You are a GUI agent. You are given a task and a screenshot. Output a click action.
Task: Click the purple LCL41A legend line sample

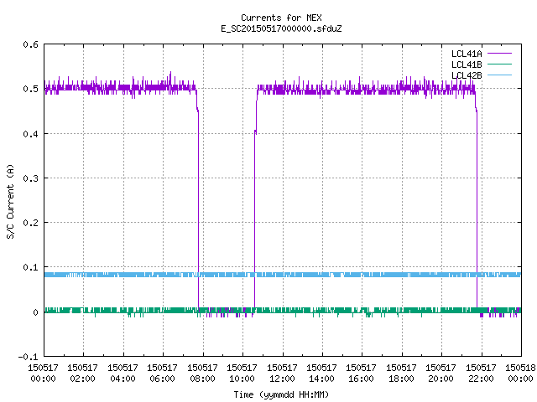tap(499, 54)
